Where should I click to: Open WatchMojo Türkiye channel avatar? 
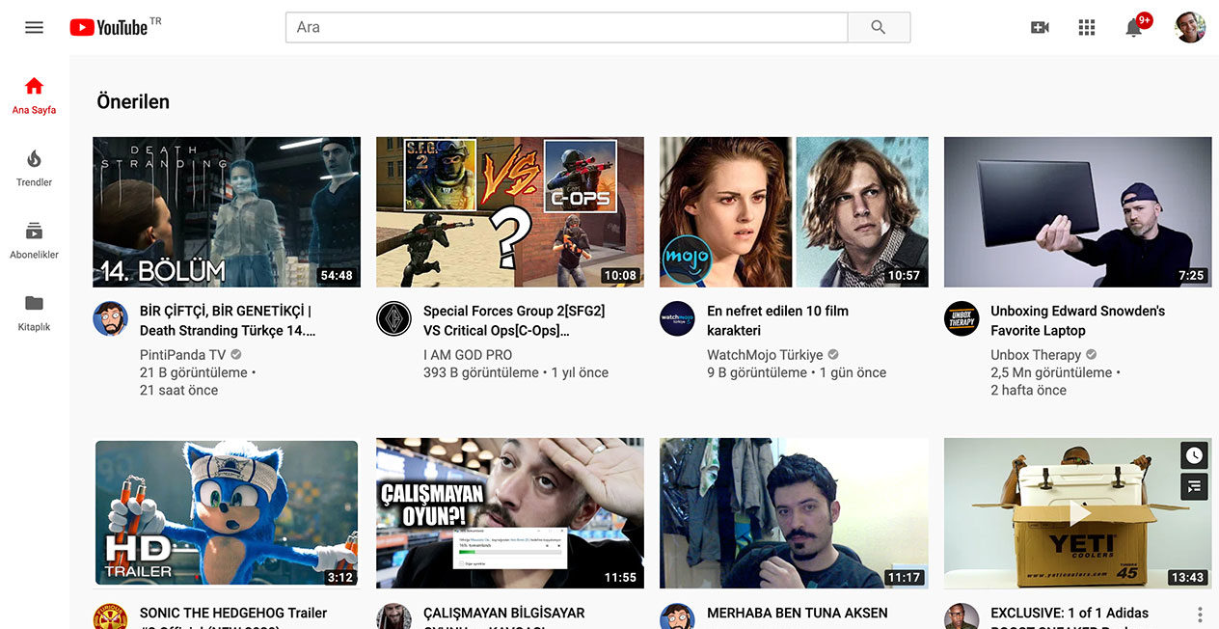coord(677,318)
